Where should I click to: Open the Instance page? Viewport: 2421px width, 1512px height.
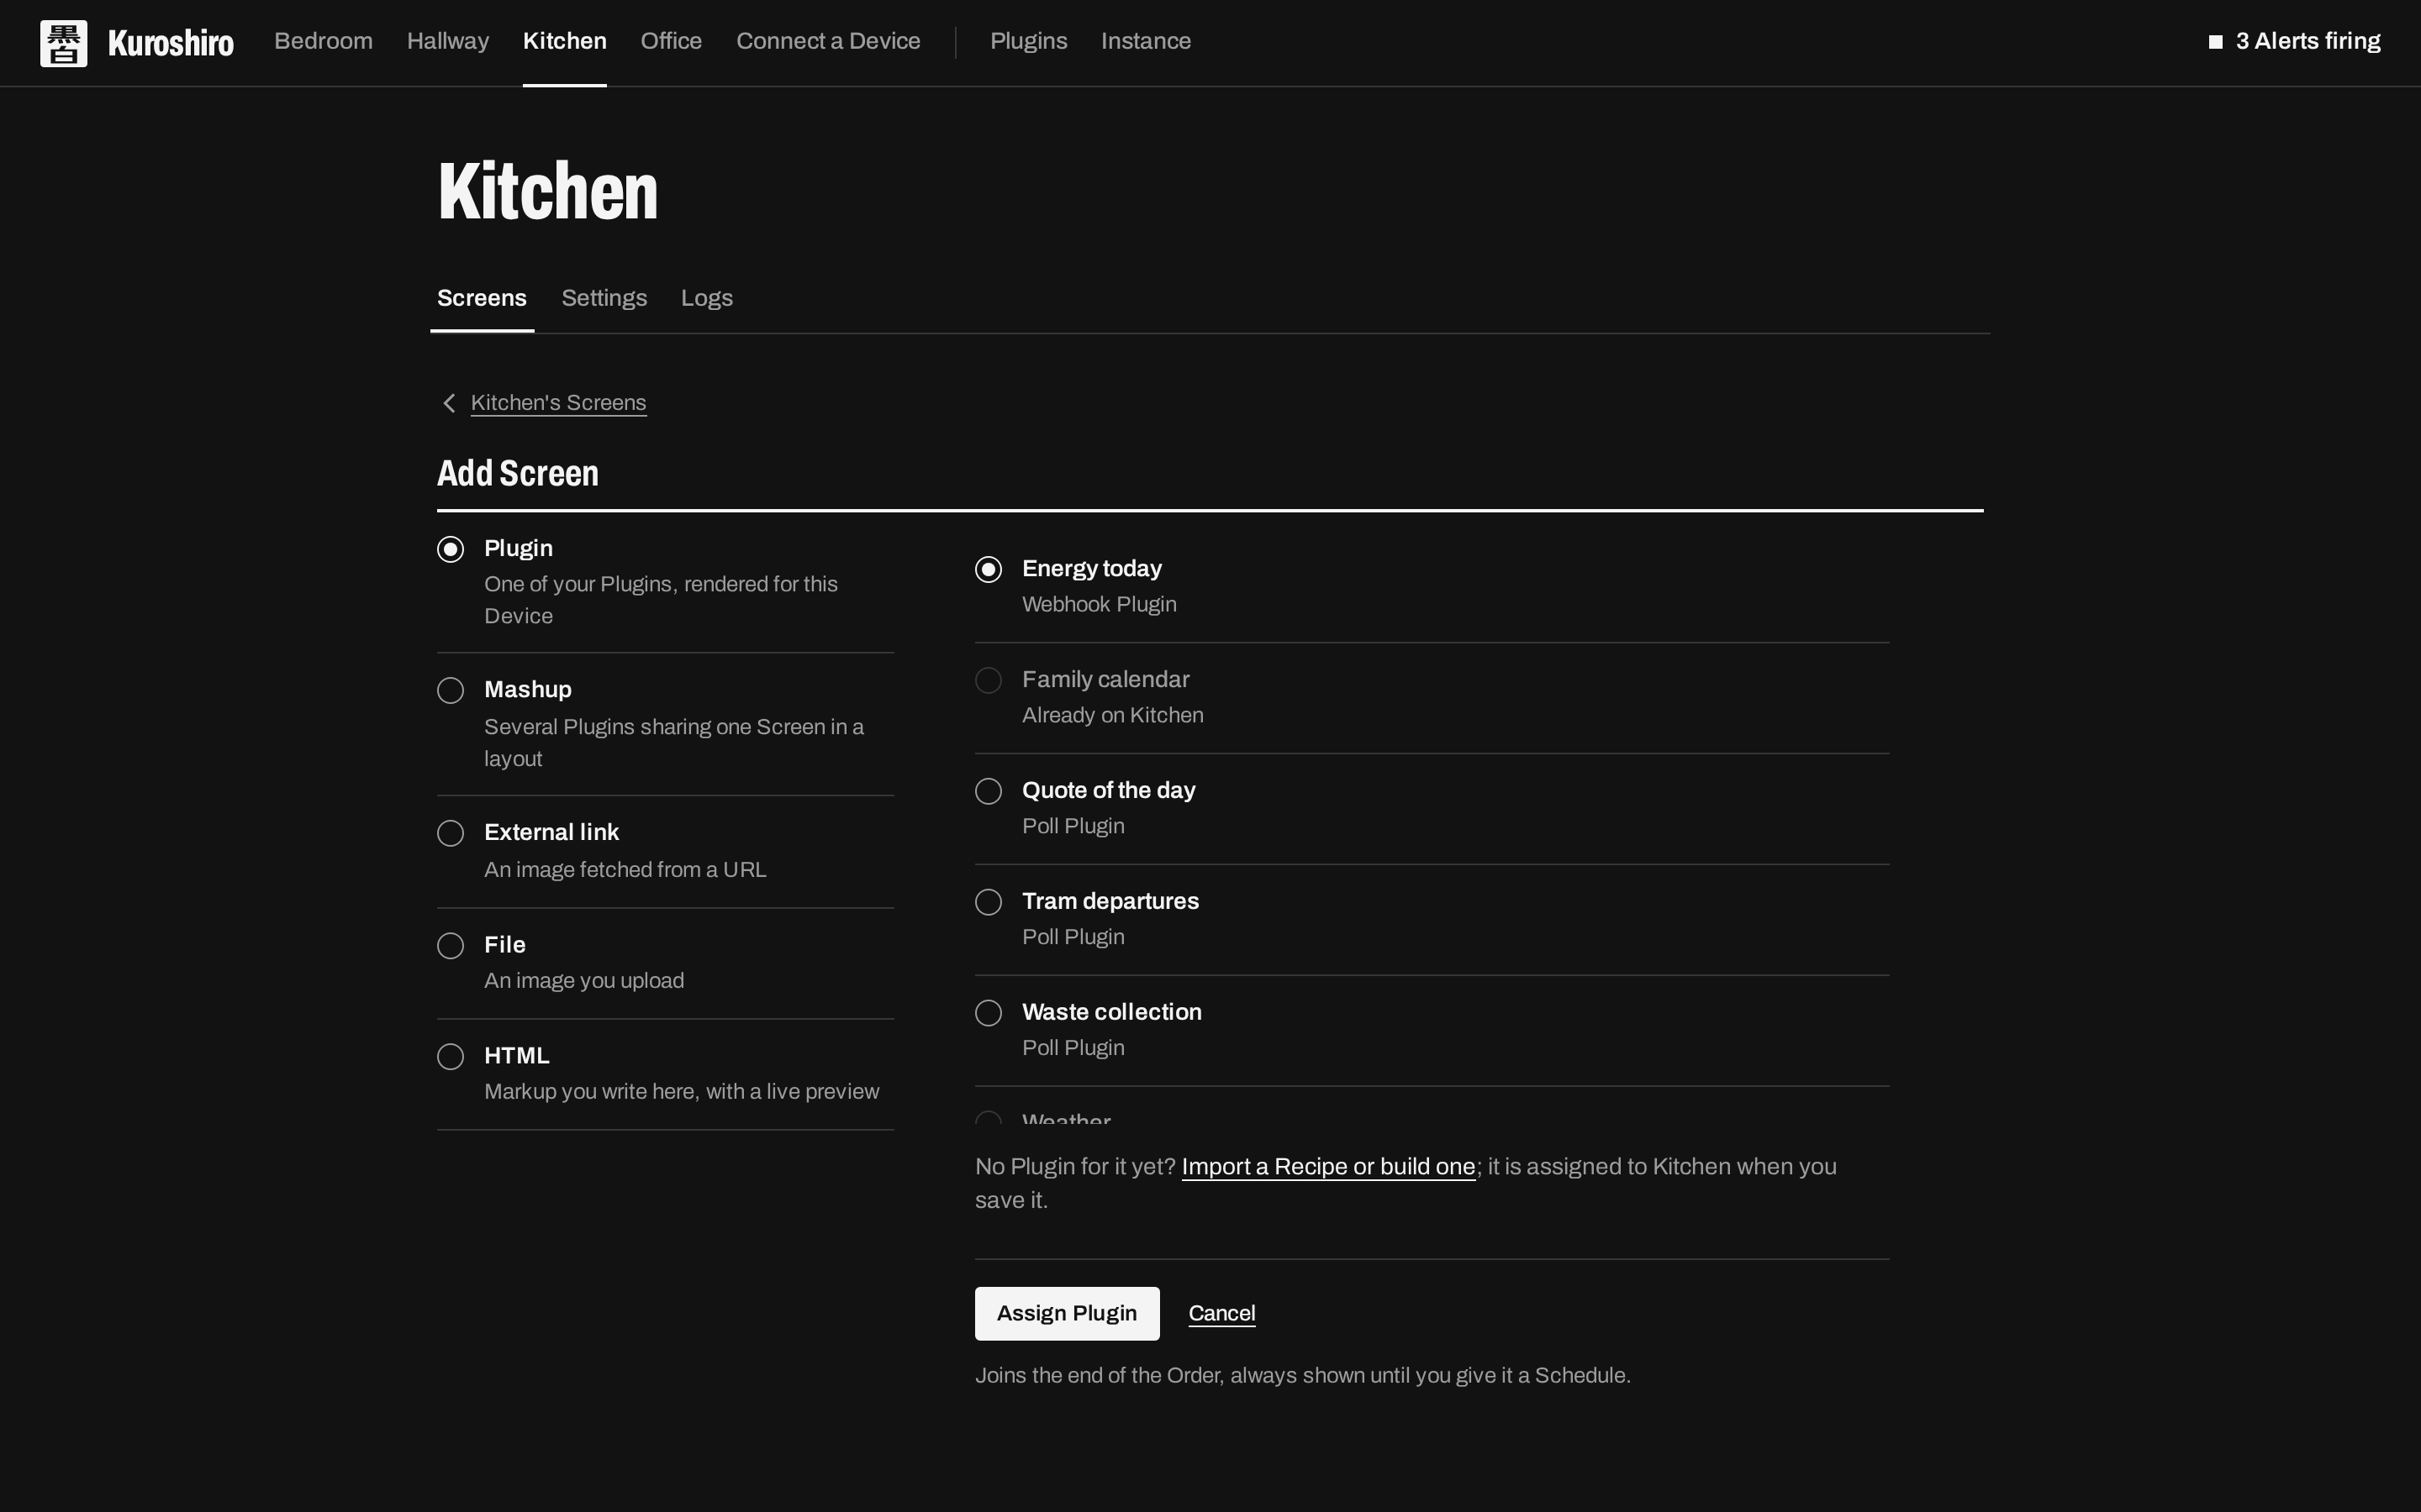(1146, 41)
